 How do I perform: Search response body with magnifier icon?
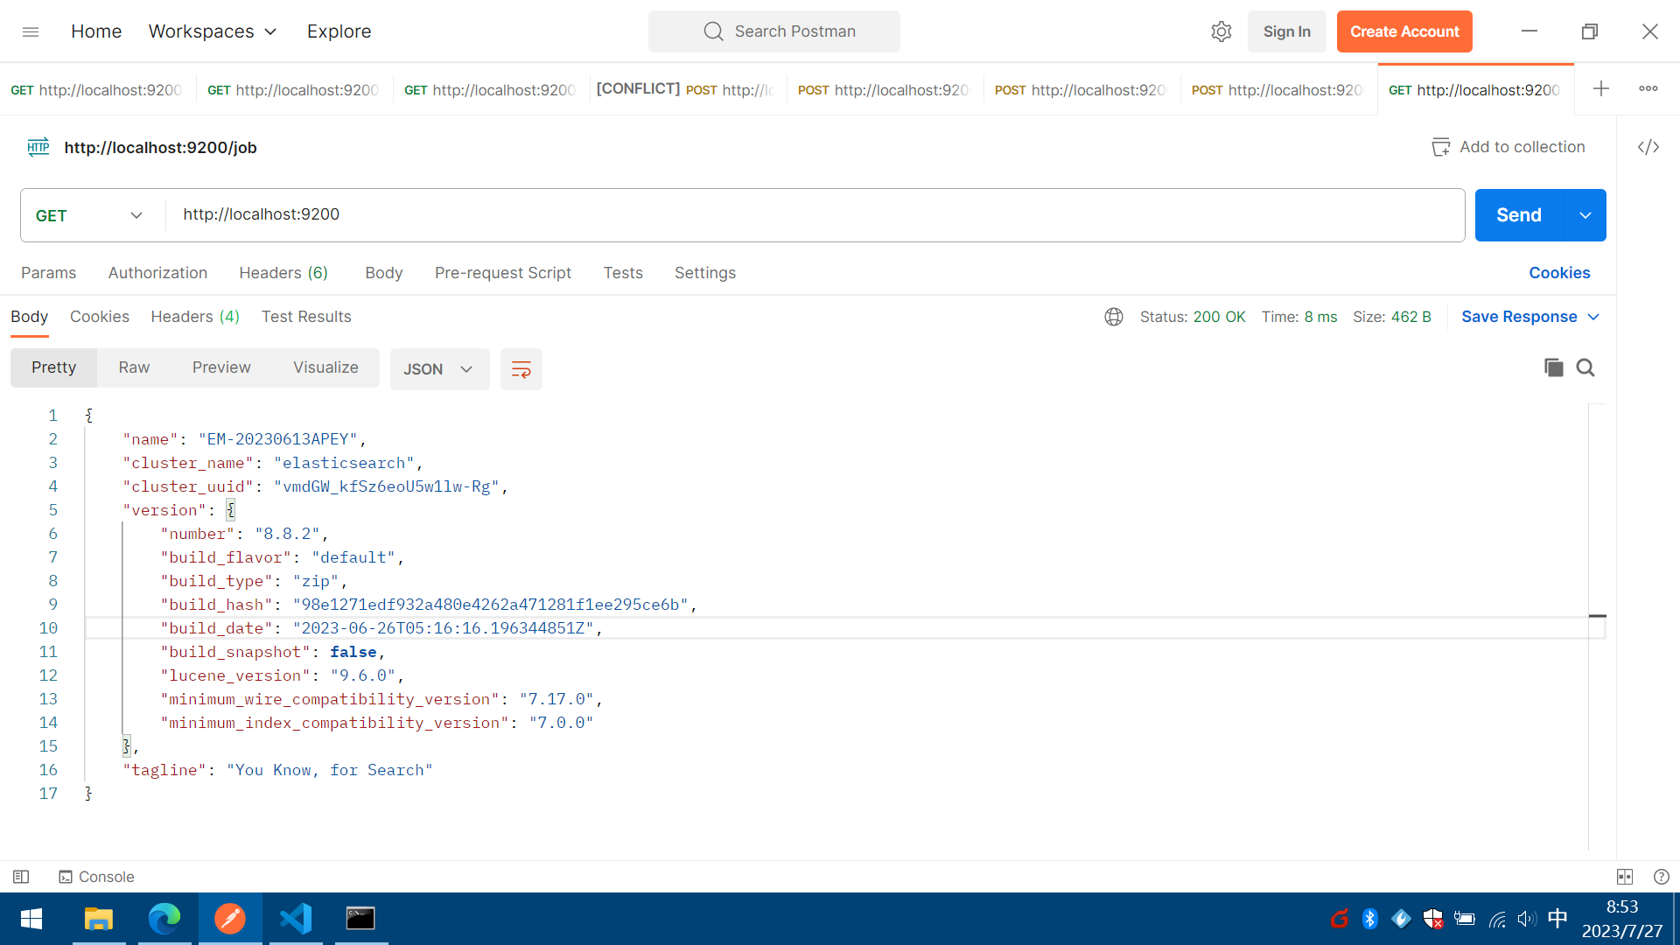1585,367
